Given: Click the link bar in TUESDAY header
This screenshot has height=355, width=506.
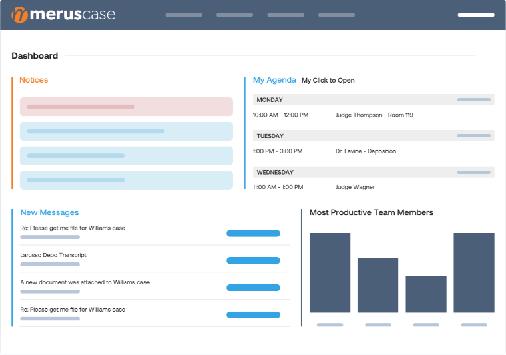Looking at the screenshot, I should click(x=474, y=136).
